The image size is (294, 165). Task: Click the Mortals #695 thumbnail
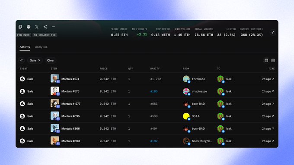tap(55, 116)
